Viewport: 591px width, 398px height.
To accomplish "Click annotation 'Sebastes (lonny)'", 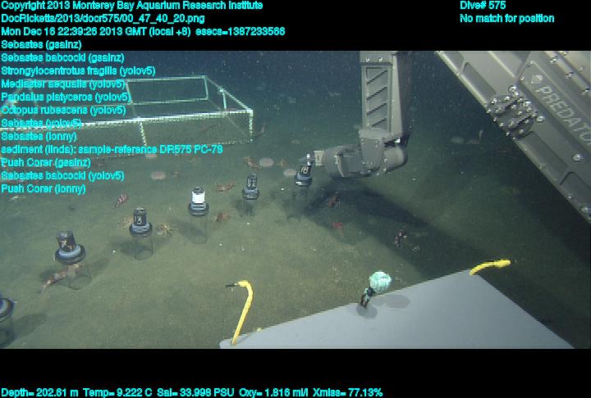I will click(39, 136).
